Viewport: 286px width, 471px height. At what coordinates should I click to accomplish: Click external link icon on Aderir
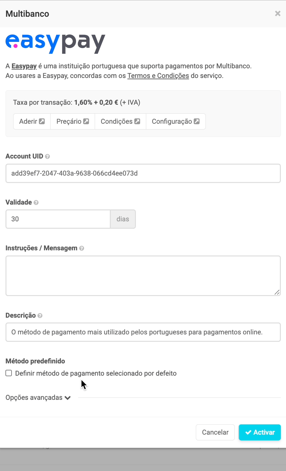coord(42,121)
